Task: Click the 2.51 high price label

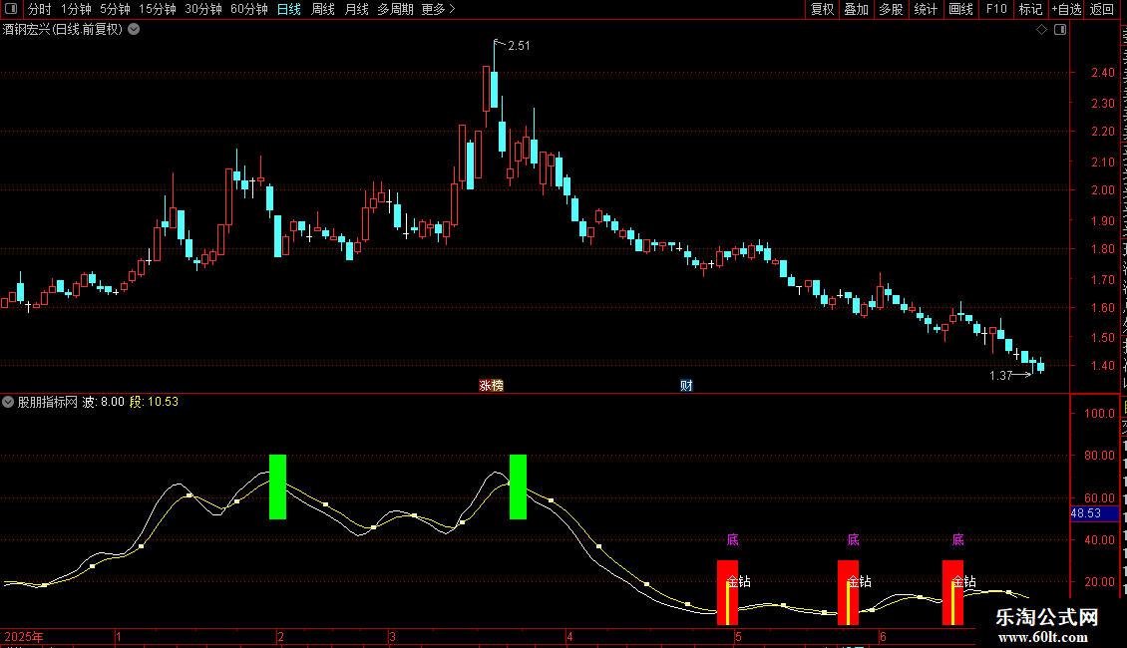Action: (519, 46)
